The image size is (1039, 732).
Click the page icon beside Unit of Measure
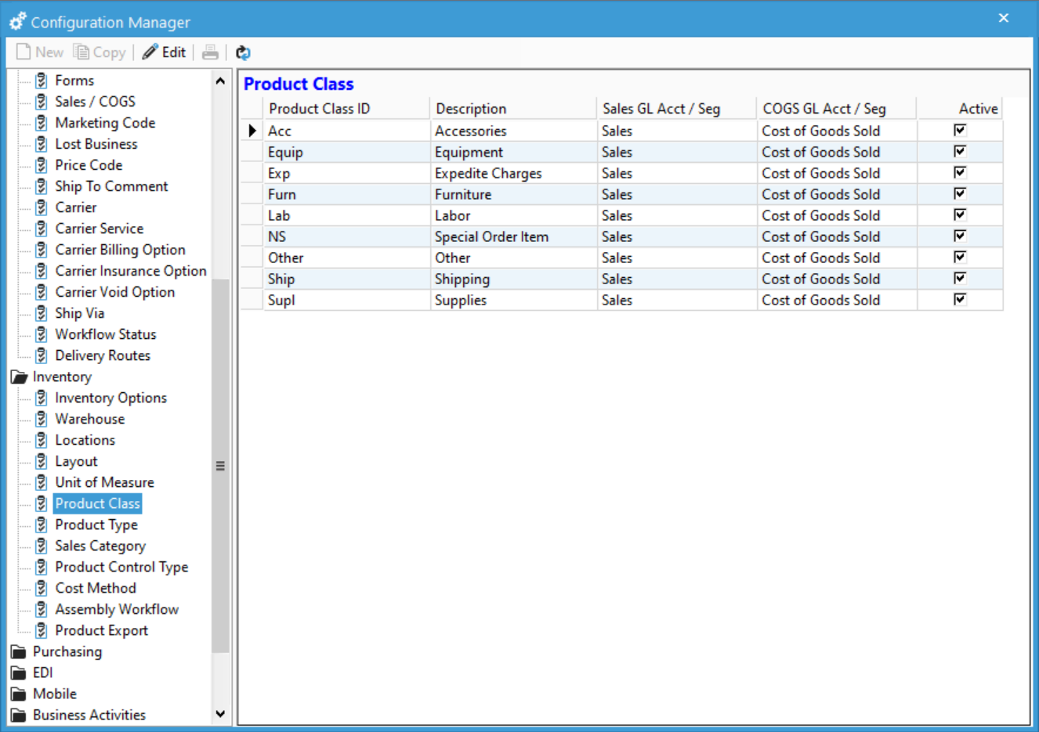pos(41,482)
